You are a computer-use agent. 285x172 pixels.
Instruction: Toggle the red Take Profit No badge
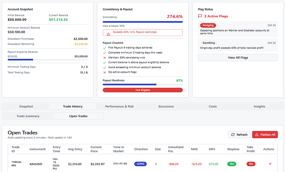251,164
